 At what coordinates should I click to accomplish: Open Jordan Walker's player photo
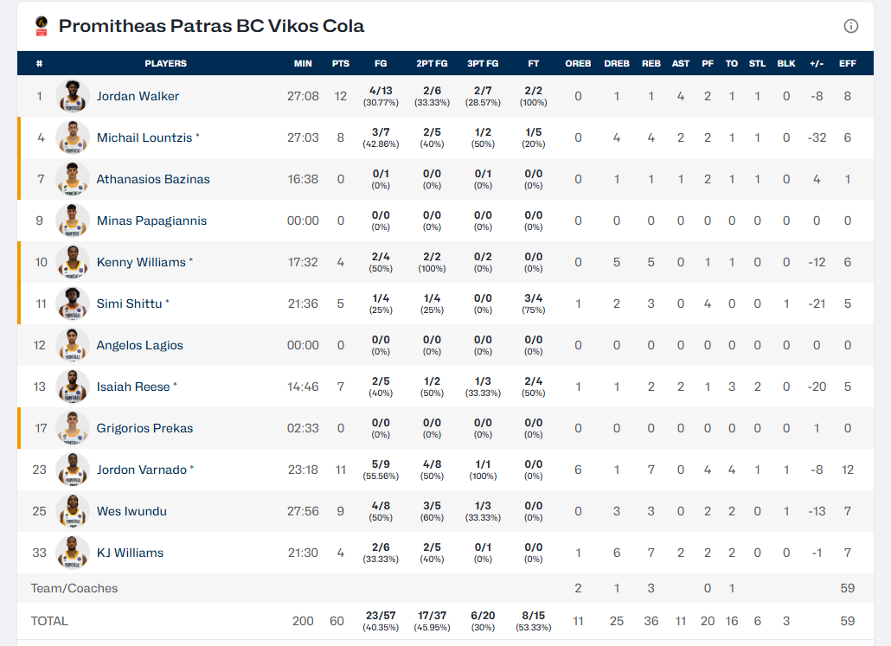(x=73, y=96)
